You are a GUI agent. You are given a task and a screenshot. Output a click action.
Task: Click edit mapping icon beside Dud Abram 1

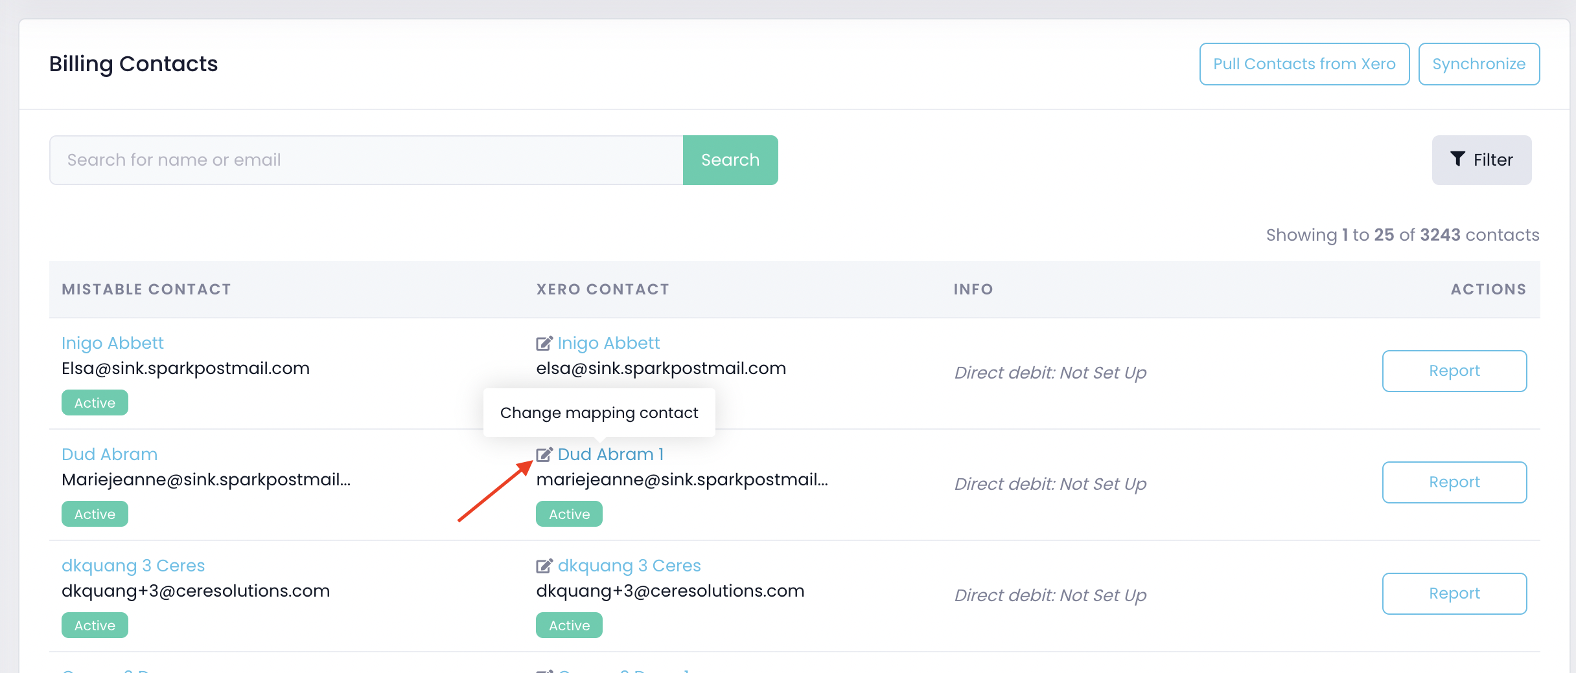click(544, 454)
